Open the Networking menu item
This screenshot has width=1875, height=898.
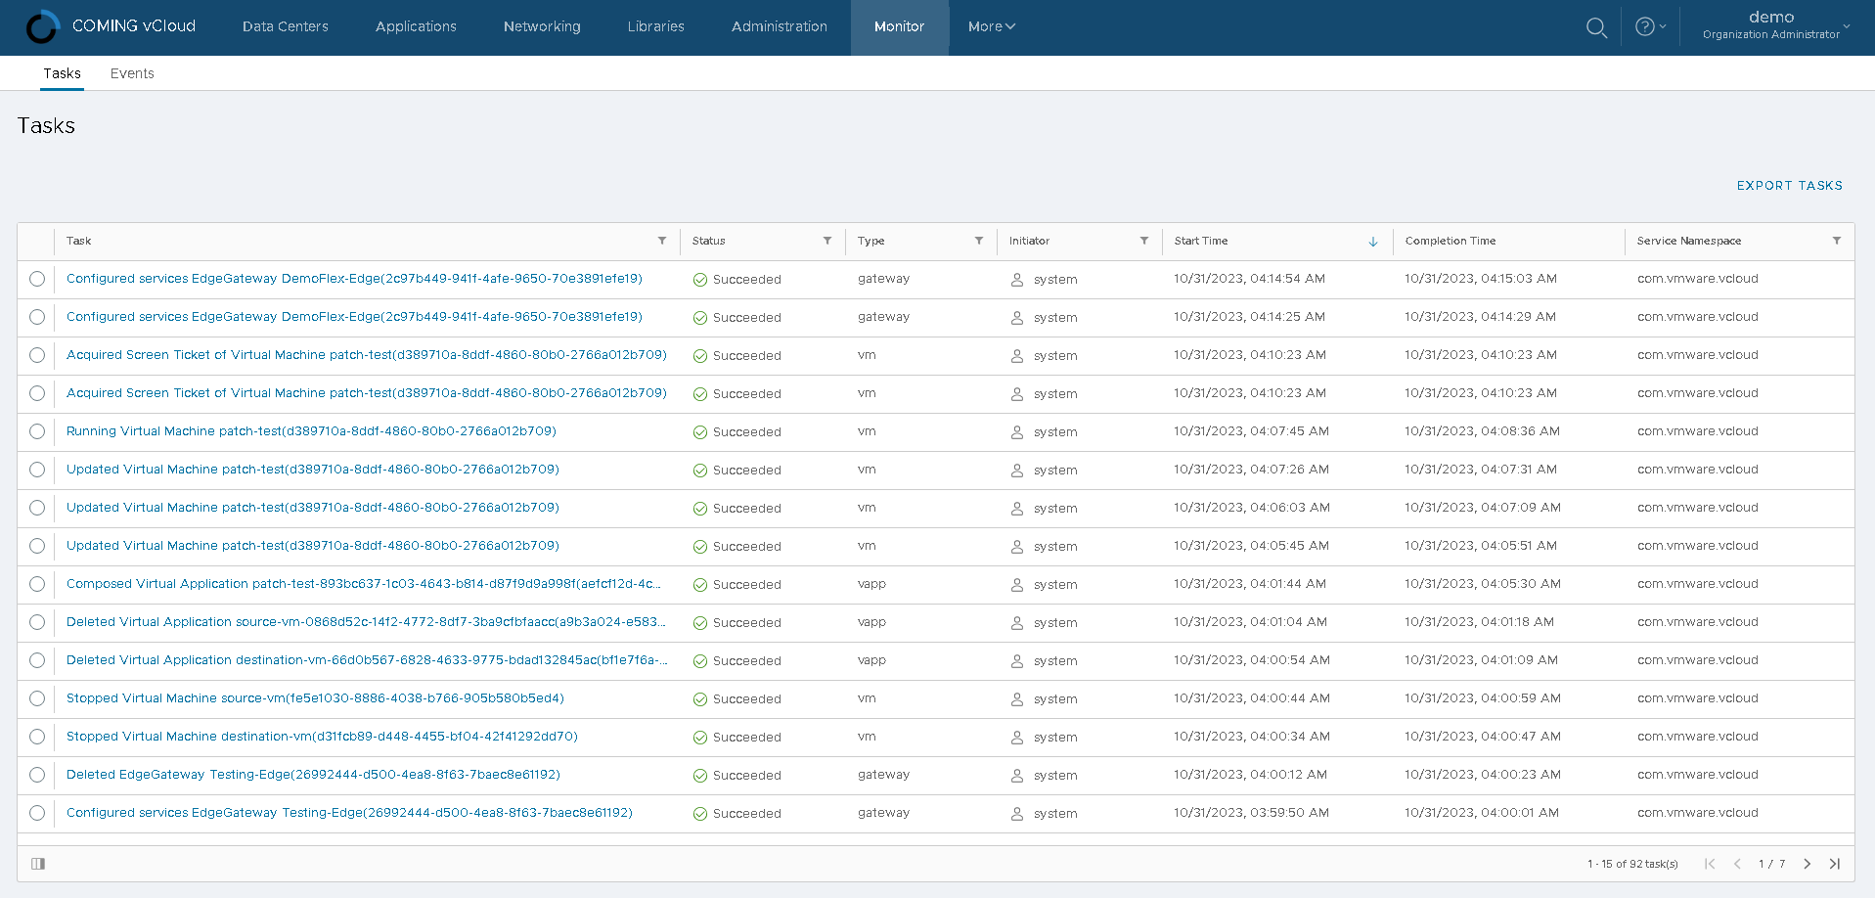541,27
